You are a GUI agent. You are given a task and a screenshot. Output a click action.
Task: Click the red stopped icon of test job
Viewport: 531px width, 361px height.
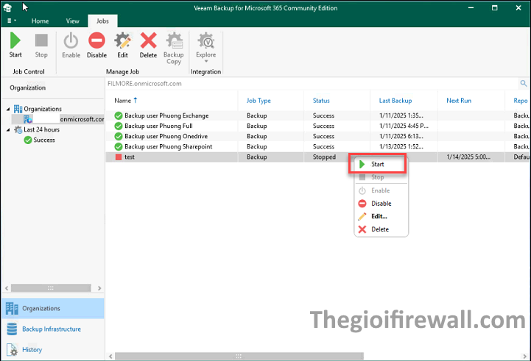[118, 157]
